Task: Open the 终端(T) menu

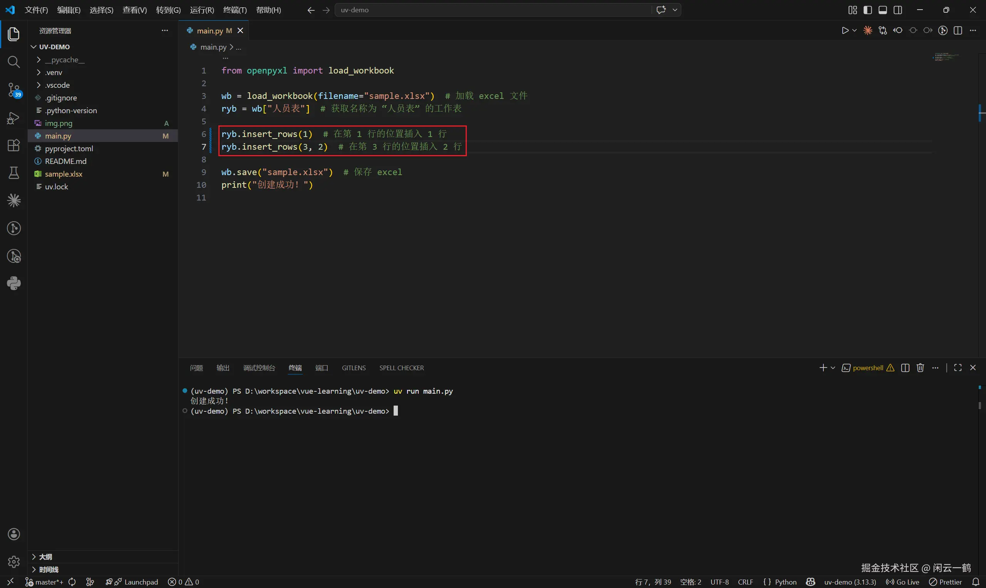Action: click(235, 10)
